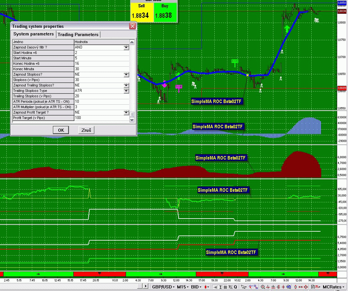The height and width of the screenshot is (291, 348).
Task: Open the BID price type dropdown
Action: coord(196,287)
